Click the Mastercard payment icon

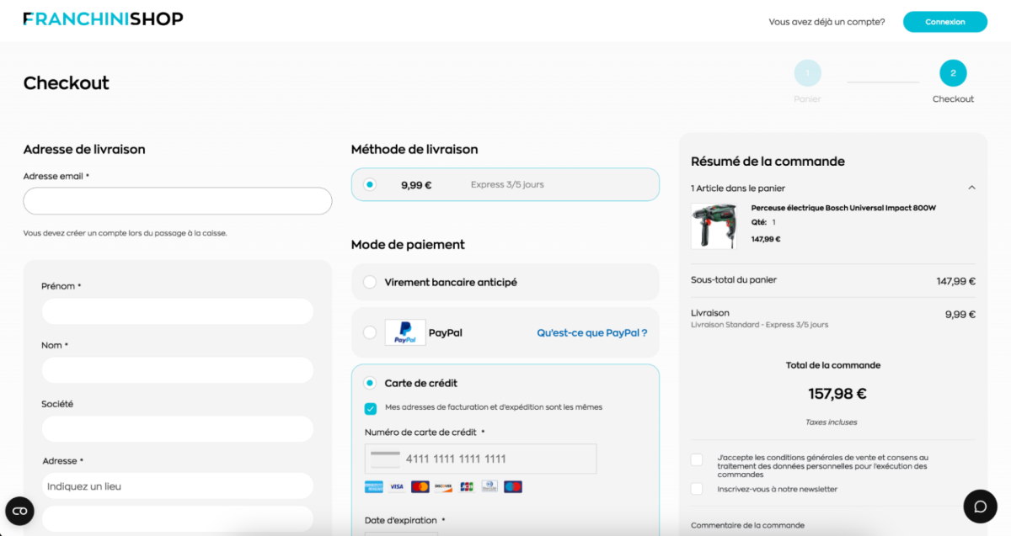(420, 486)
